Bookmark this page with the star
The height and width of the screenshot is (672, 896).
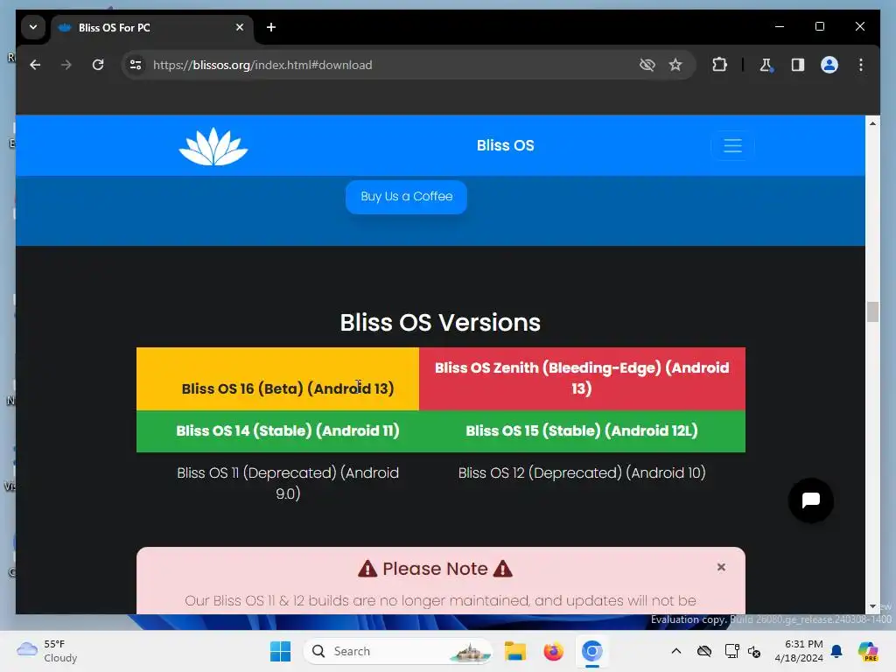[x=675, y=65]
